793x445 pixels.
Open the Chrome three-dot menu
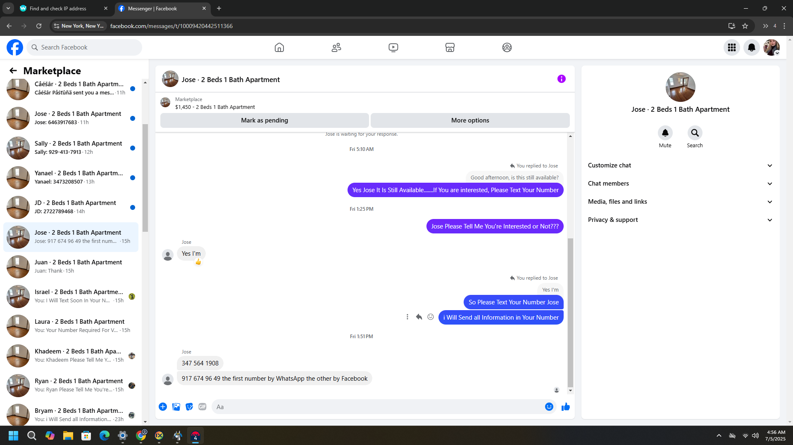[784, 26]
